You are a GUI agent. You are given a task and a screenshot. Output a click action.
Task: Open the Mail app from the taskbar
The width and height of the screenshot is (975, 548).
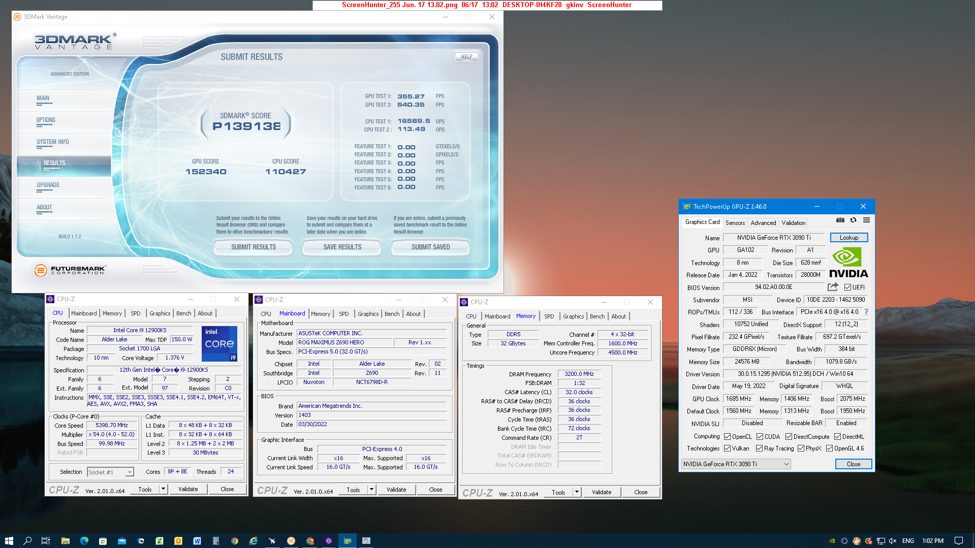pos(122,541)
